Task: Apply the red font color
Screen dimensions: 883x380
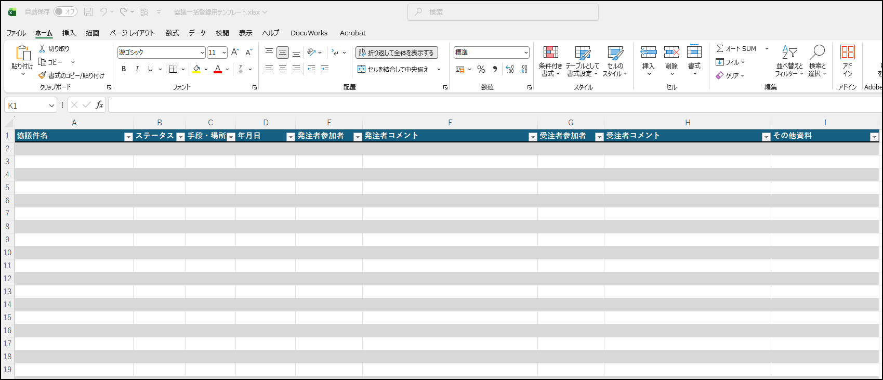Action: point(218,69)
